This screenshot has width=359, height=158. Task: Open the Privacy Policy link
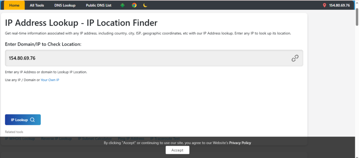pyautogui.click(x=240, y=143)
